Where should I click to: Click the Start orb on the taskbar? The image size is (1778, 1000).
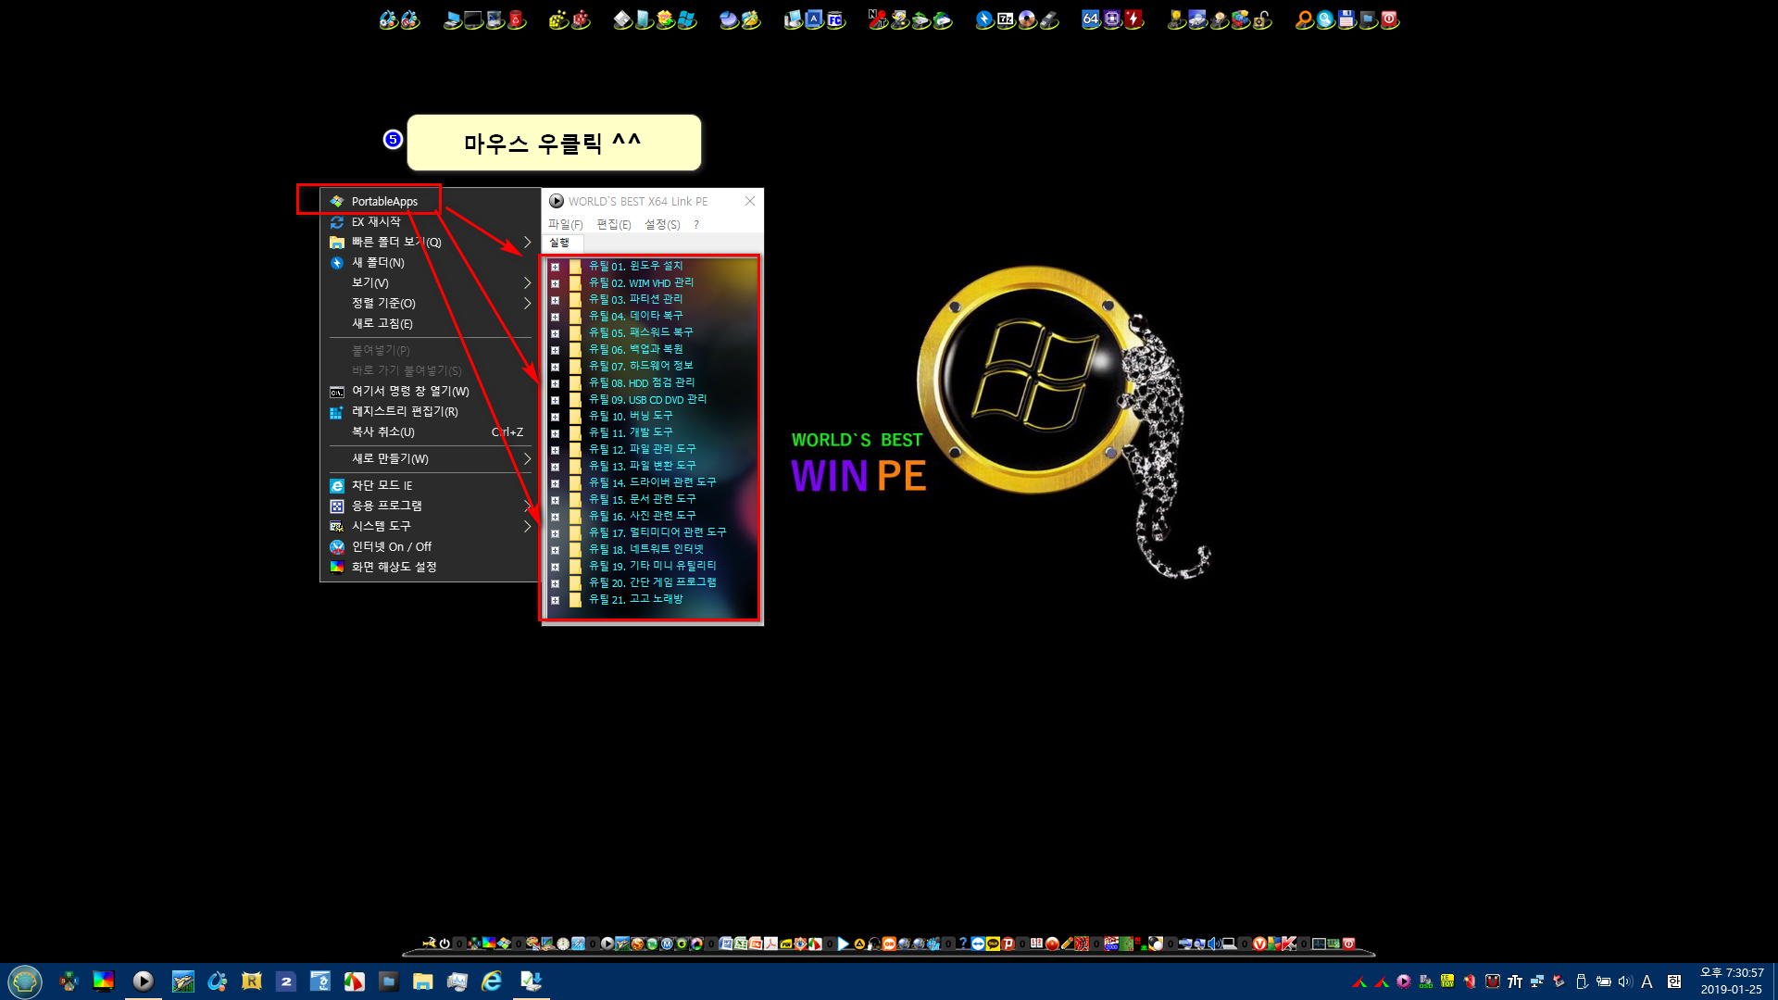coord(25,981)
